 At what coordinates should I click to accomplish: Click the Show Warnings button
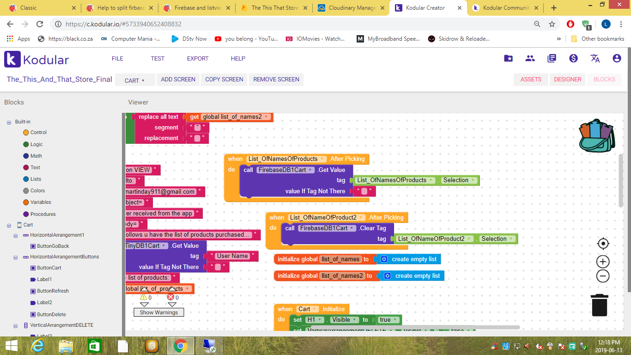tap(159, 312)
